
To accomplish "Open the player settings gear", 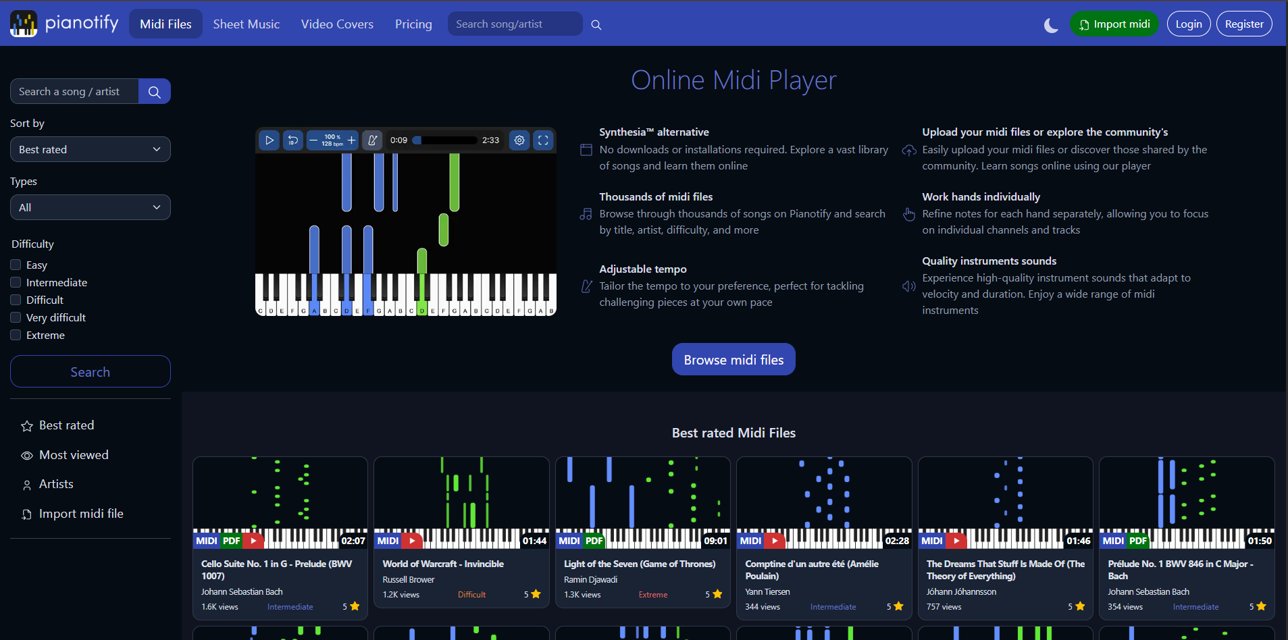I will coord(519,140).
